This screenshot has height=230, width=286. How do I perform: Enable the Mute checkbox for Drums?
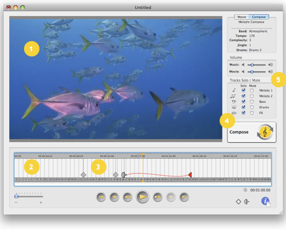tap(252, 107)
